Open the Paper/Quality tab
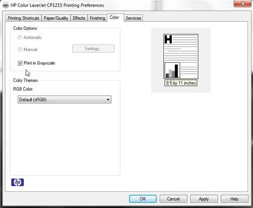Viewport: 253px width, 208px height. point(56,18)
